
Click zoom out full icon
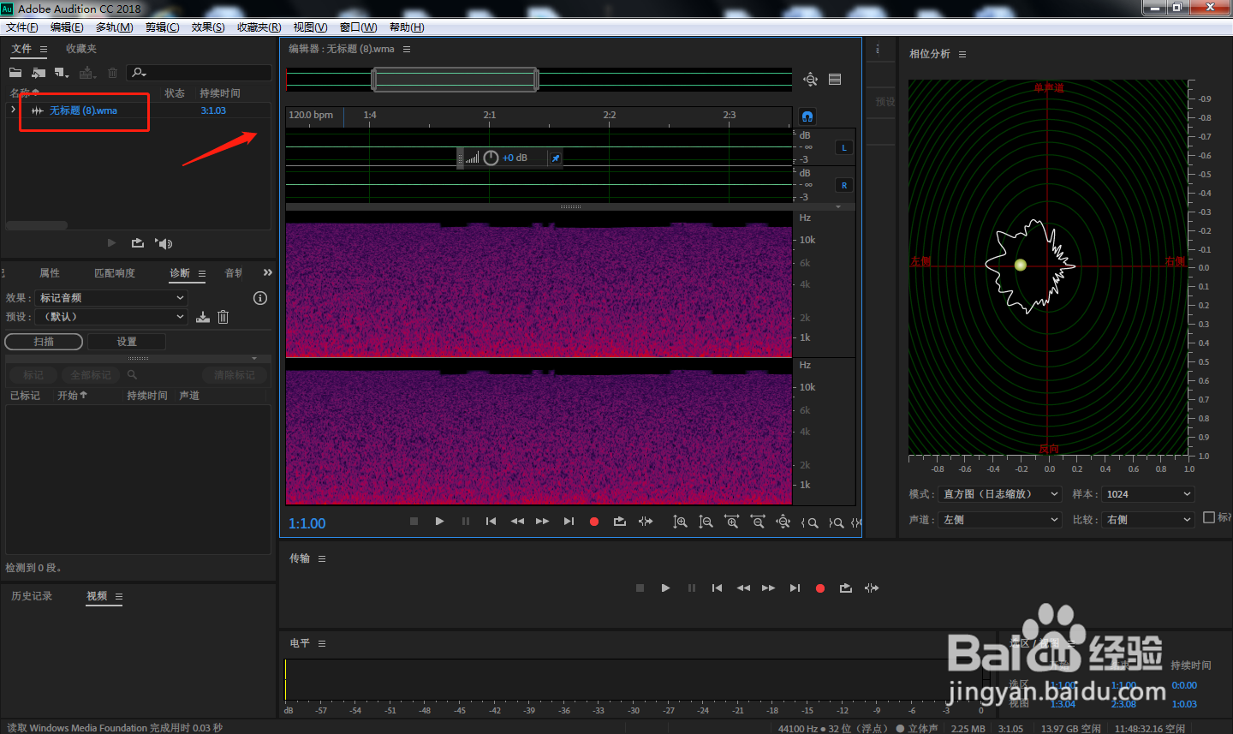tap(783, 522)
